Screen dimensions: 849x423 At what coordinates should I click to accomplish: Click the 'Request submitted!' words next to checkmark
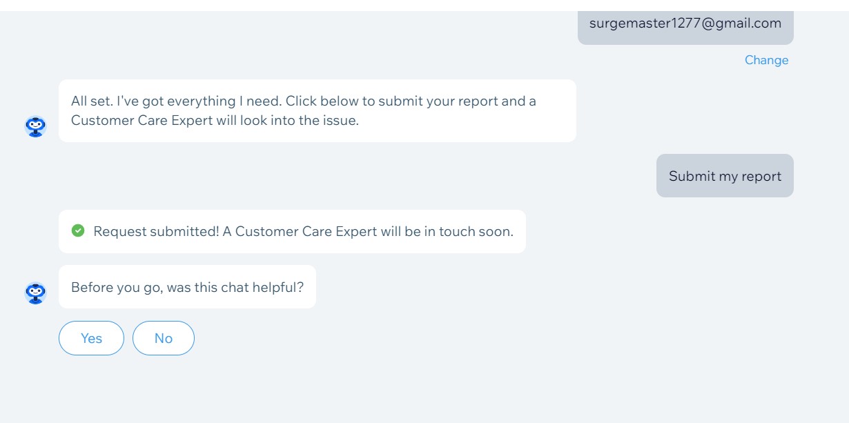[x=156, y=231]
